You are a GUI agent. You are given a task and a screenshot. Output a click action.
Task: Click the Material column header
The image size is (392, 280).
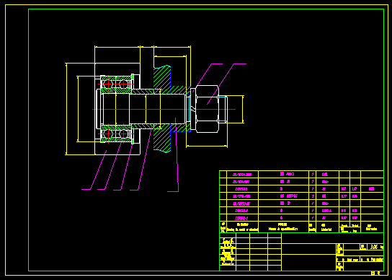326,227
